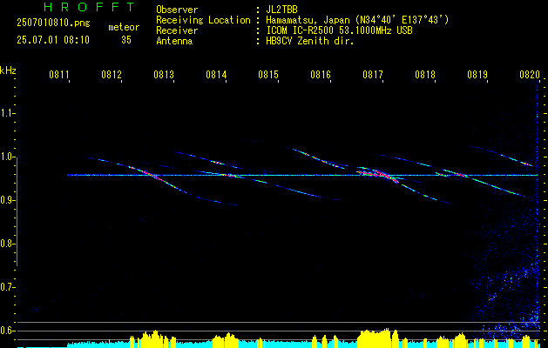Click the 0817 time marker

(x=372, y=74)
